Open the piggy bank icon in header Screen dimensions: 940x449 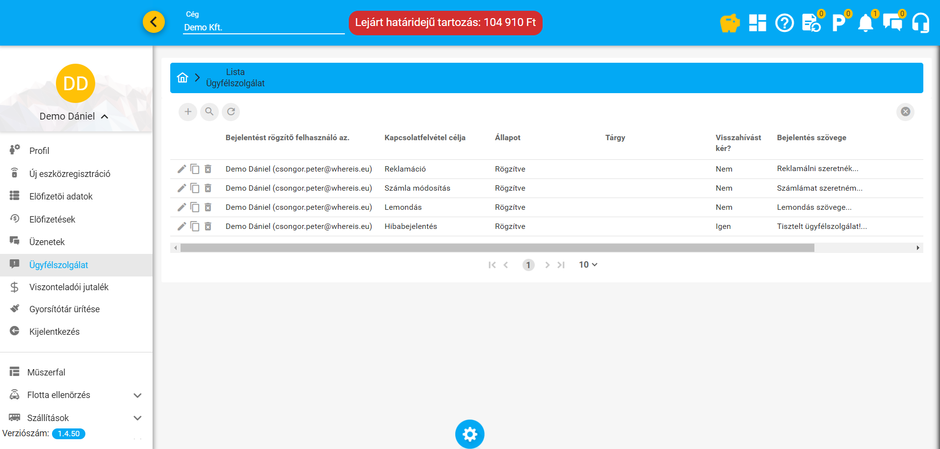tap(730, 23)
